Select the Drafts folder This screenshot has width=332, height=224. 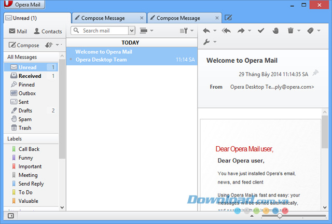click(31, 110)
